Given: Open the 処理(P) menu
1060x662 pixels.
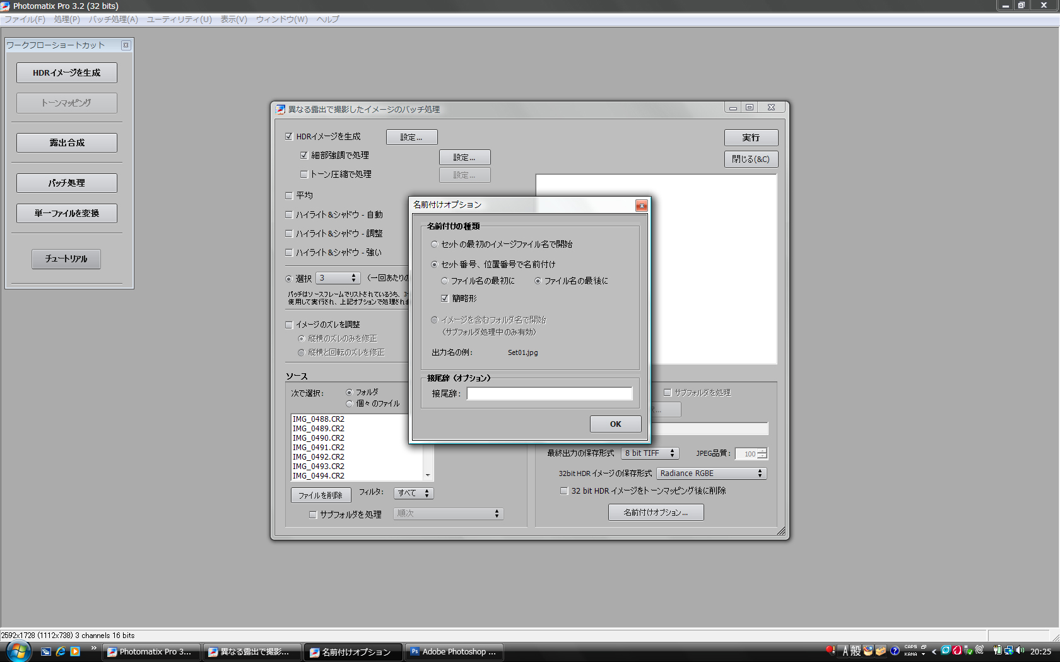Looking at the screenshot, I should click(67, 20).
